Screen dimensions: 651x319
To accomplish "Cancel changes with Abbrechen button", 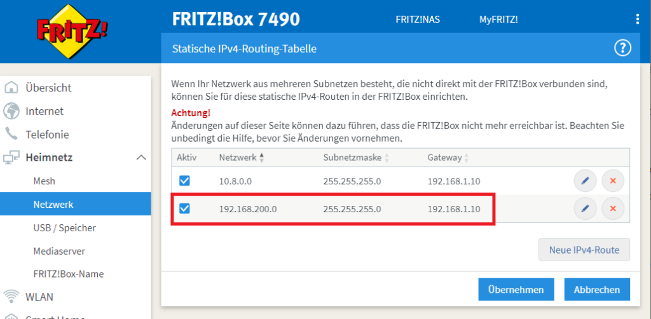I will [x=596, y=290].
